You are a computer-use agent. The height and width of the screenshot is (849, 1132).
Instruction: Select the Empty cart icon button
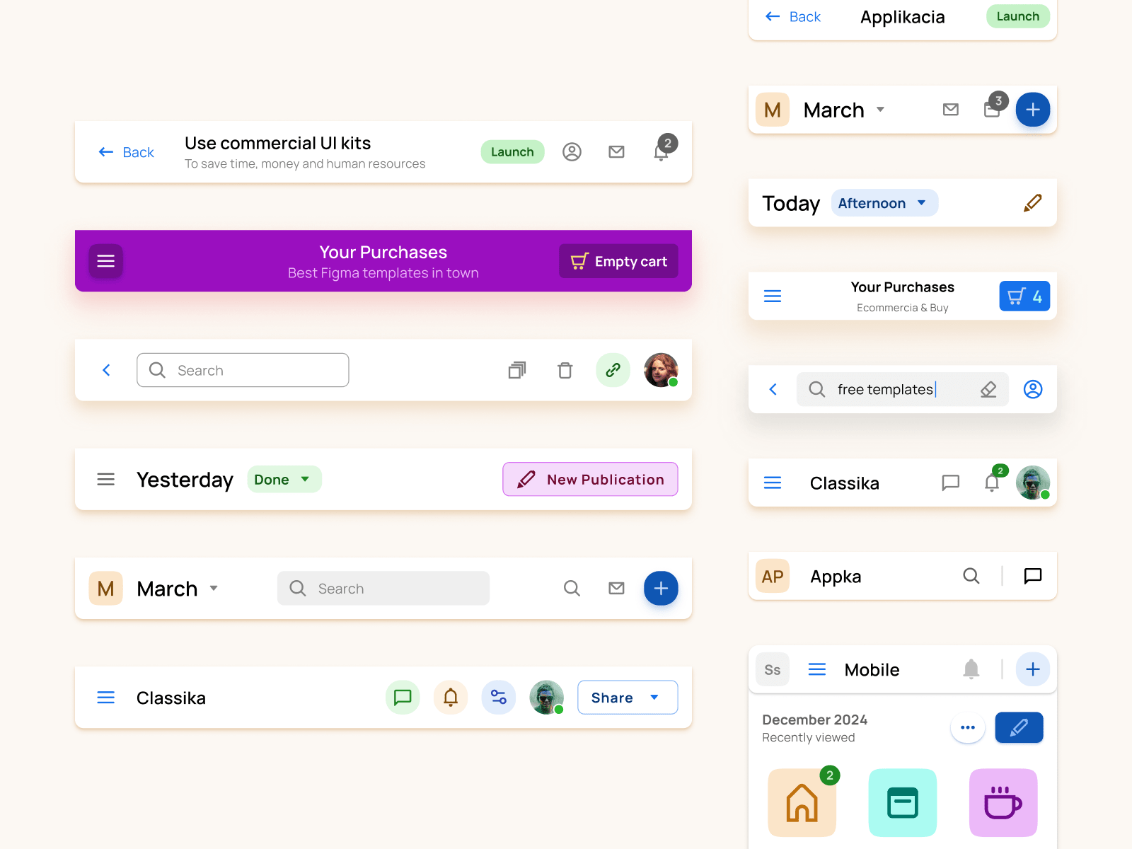pyautogui.click(x=579, y=261)
